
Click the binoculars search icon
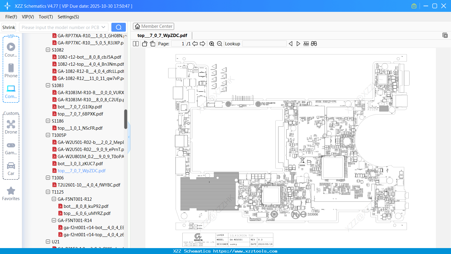(314, 44)
